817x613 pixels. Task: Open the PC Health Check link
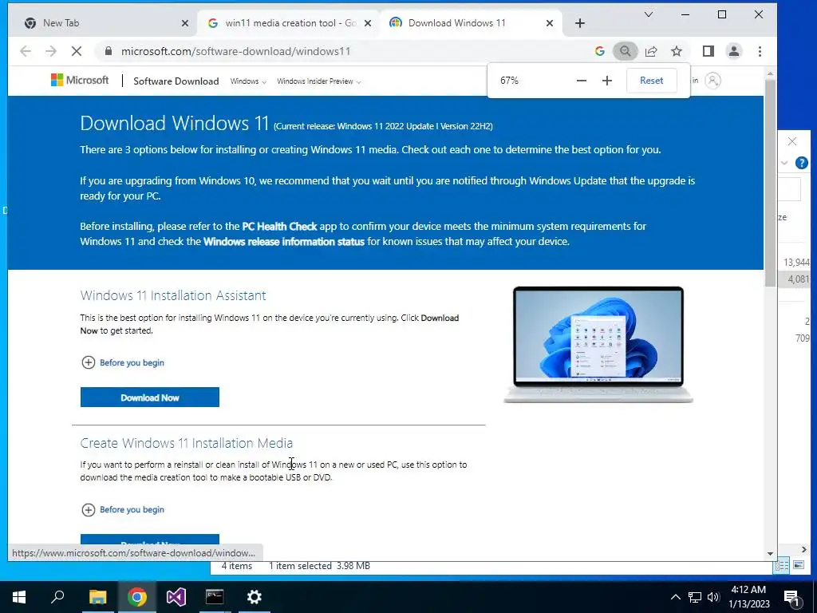279,226
